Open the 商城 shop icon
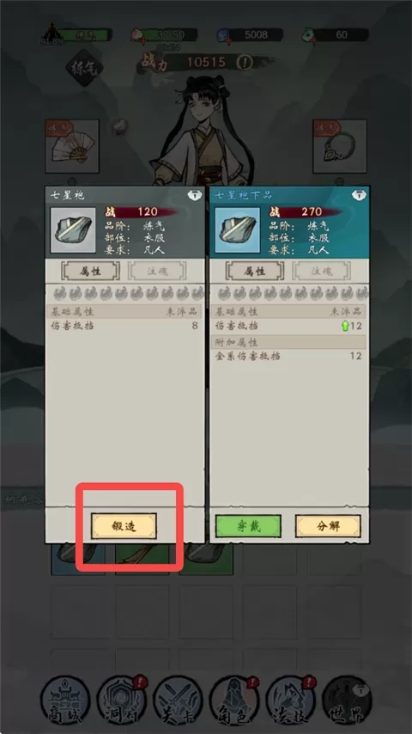The width and height of the screenshot is (412, 734). (x=65, y=700)
